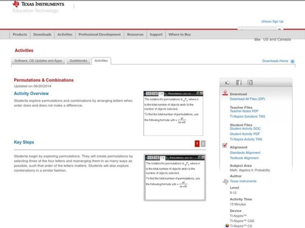Open the Student Activity PDF

tap(245, 134)
